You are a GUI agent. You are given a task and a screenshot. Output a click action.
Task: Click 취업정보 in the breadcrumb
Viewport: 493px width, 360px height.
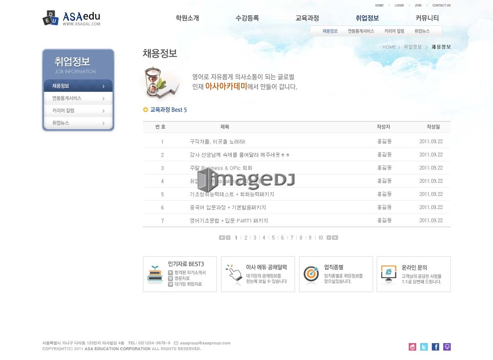[x=413, y=47]
